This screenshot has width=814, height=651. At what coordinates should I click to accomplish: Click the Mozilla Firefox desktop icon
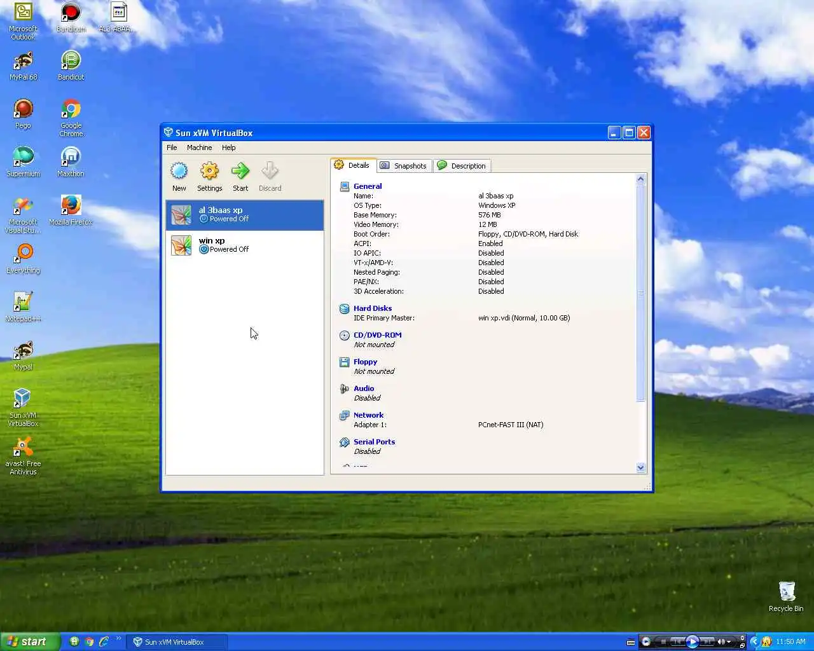71,211
